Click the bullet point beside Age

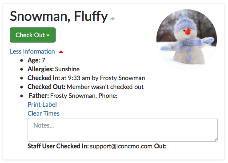22,60
